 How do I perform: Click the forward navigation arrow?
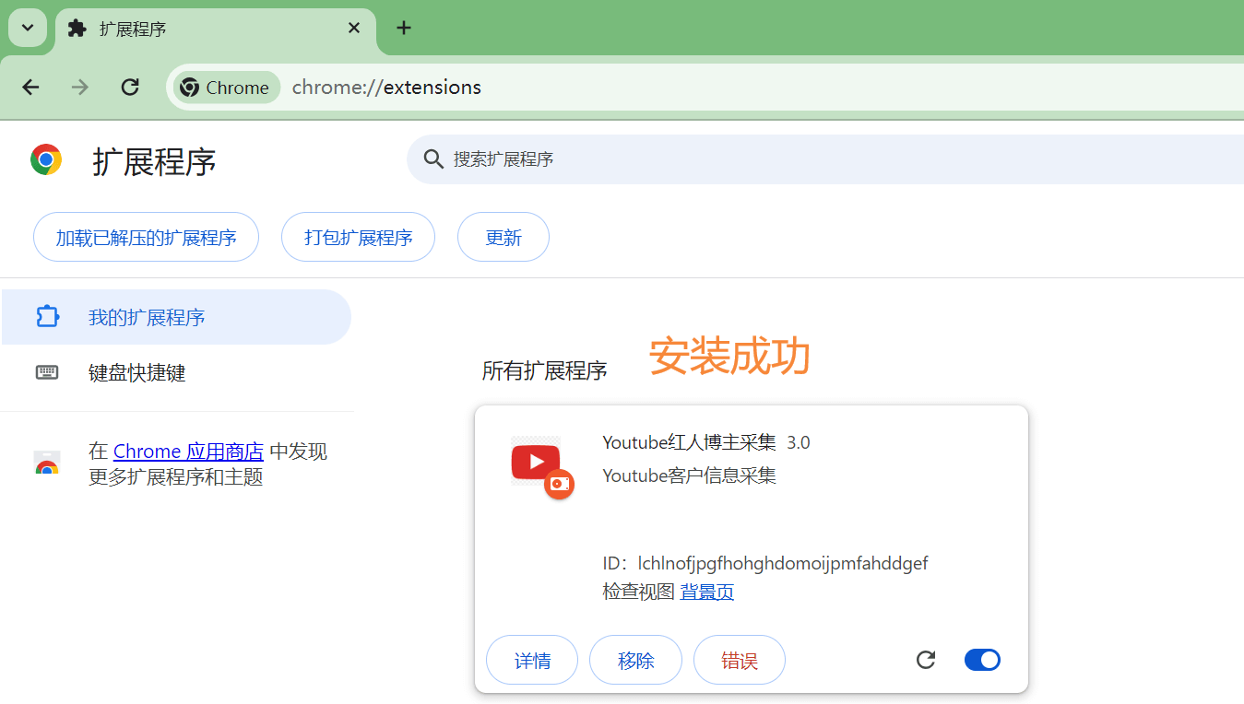[x=81, y=88]
